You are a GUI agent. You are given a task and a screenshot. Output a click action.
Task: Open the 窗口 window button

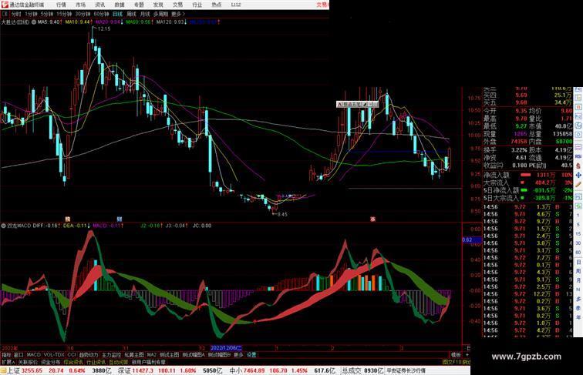point(19,355)
